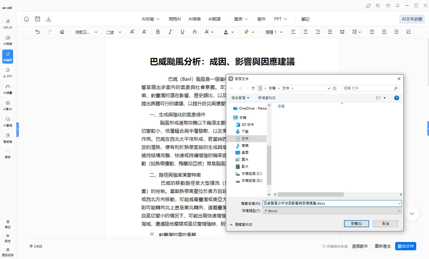This screenshot has height=259, width=429.
Task: Click the 檔案名稱 input field
Action: [x=332, y=203]
